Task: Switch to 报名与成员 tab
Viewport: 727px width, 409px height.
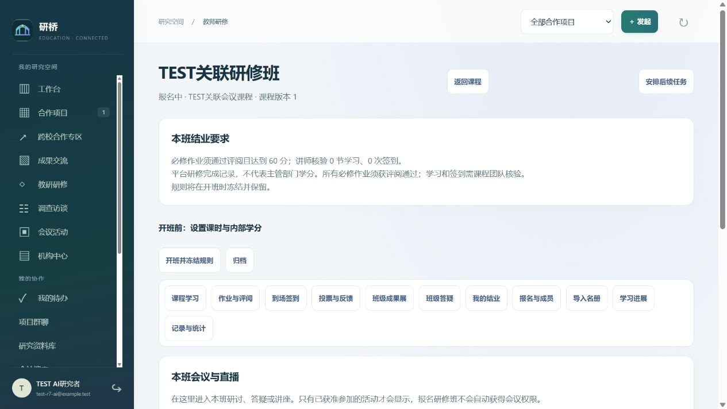Action: (537, 298)
